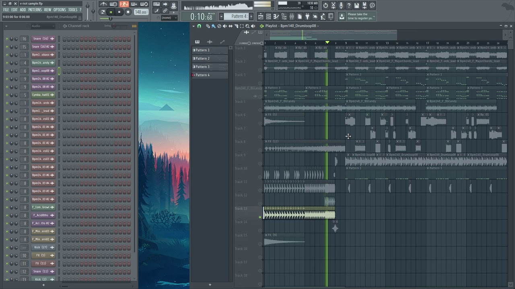Open channel rack options arrow menu
The height and width of the screenshot is (289, 515).
(x=6, y=26)
